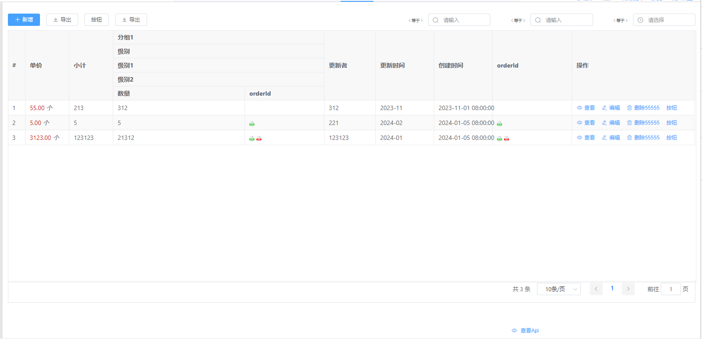Change the 等于 operator beside the date picker
702x339 pixels.
(x=620, y=20)
